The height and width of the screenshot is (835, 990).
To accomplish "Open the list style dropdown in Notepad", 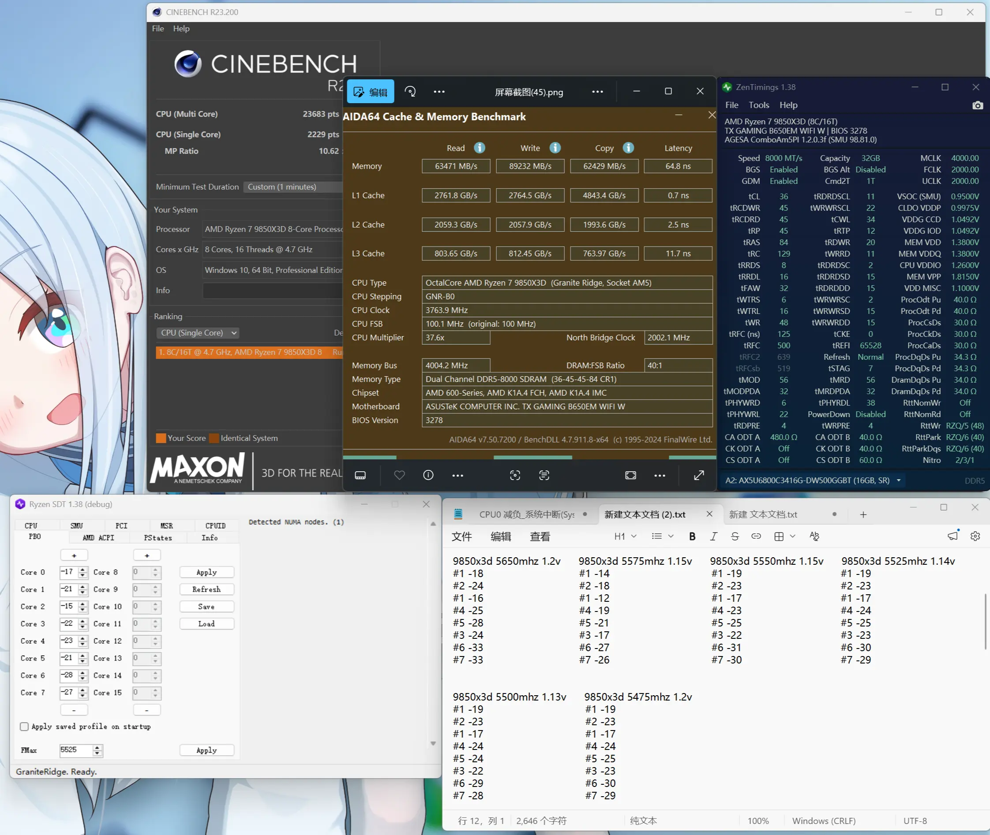I will pos(662,536).
